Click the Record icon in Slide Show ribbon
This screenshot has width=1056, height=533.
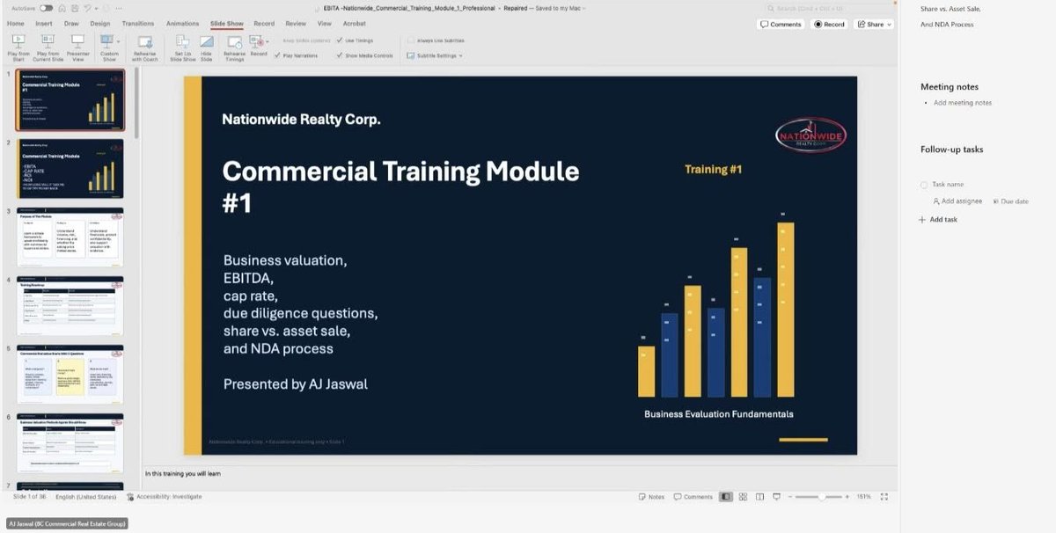click(256, 41)
